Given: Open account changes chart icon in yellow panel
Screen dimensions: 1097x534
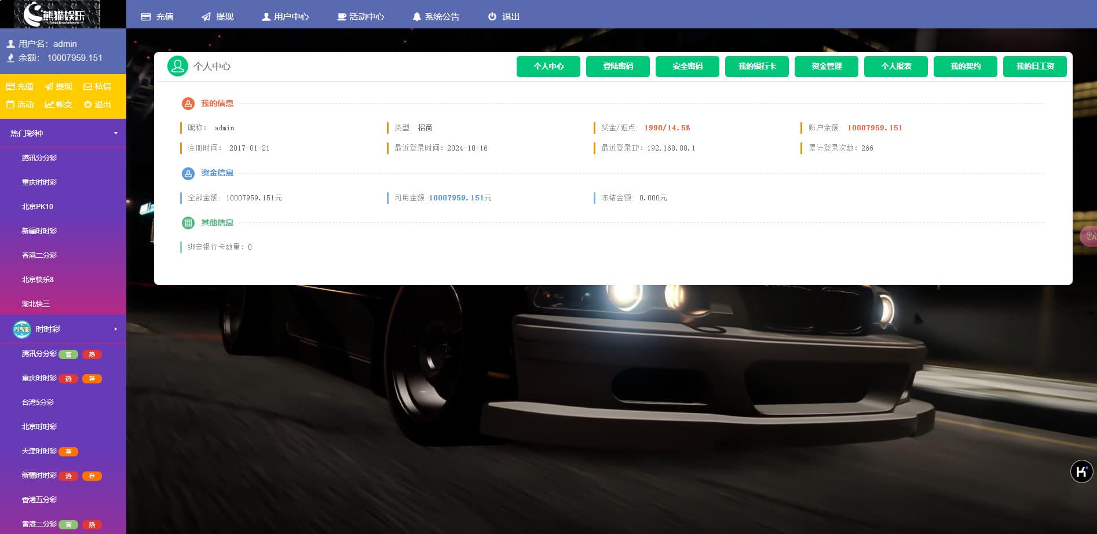Looking at the screenshot, I should tap(49, 105).
